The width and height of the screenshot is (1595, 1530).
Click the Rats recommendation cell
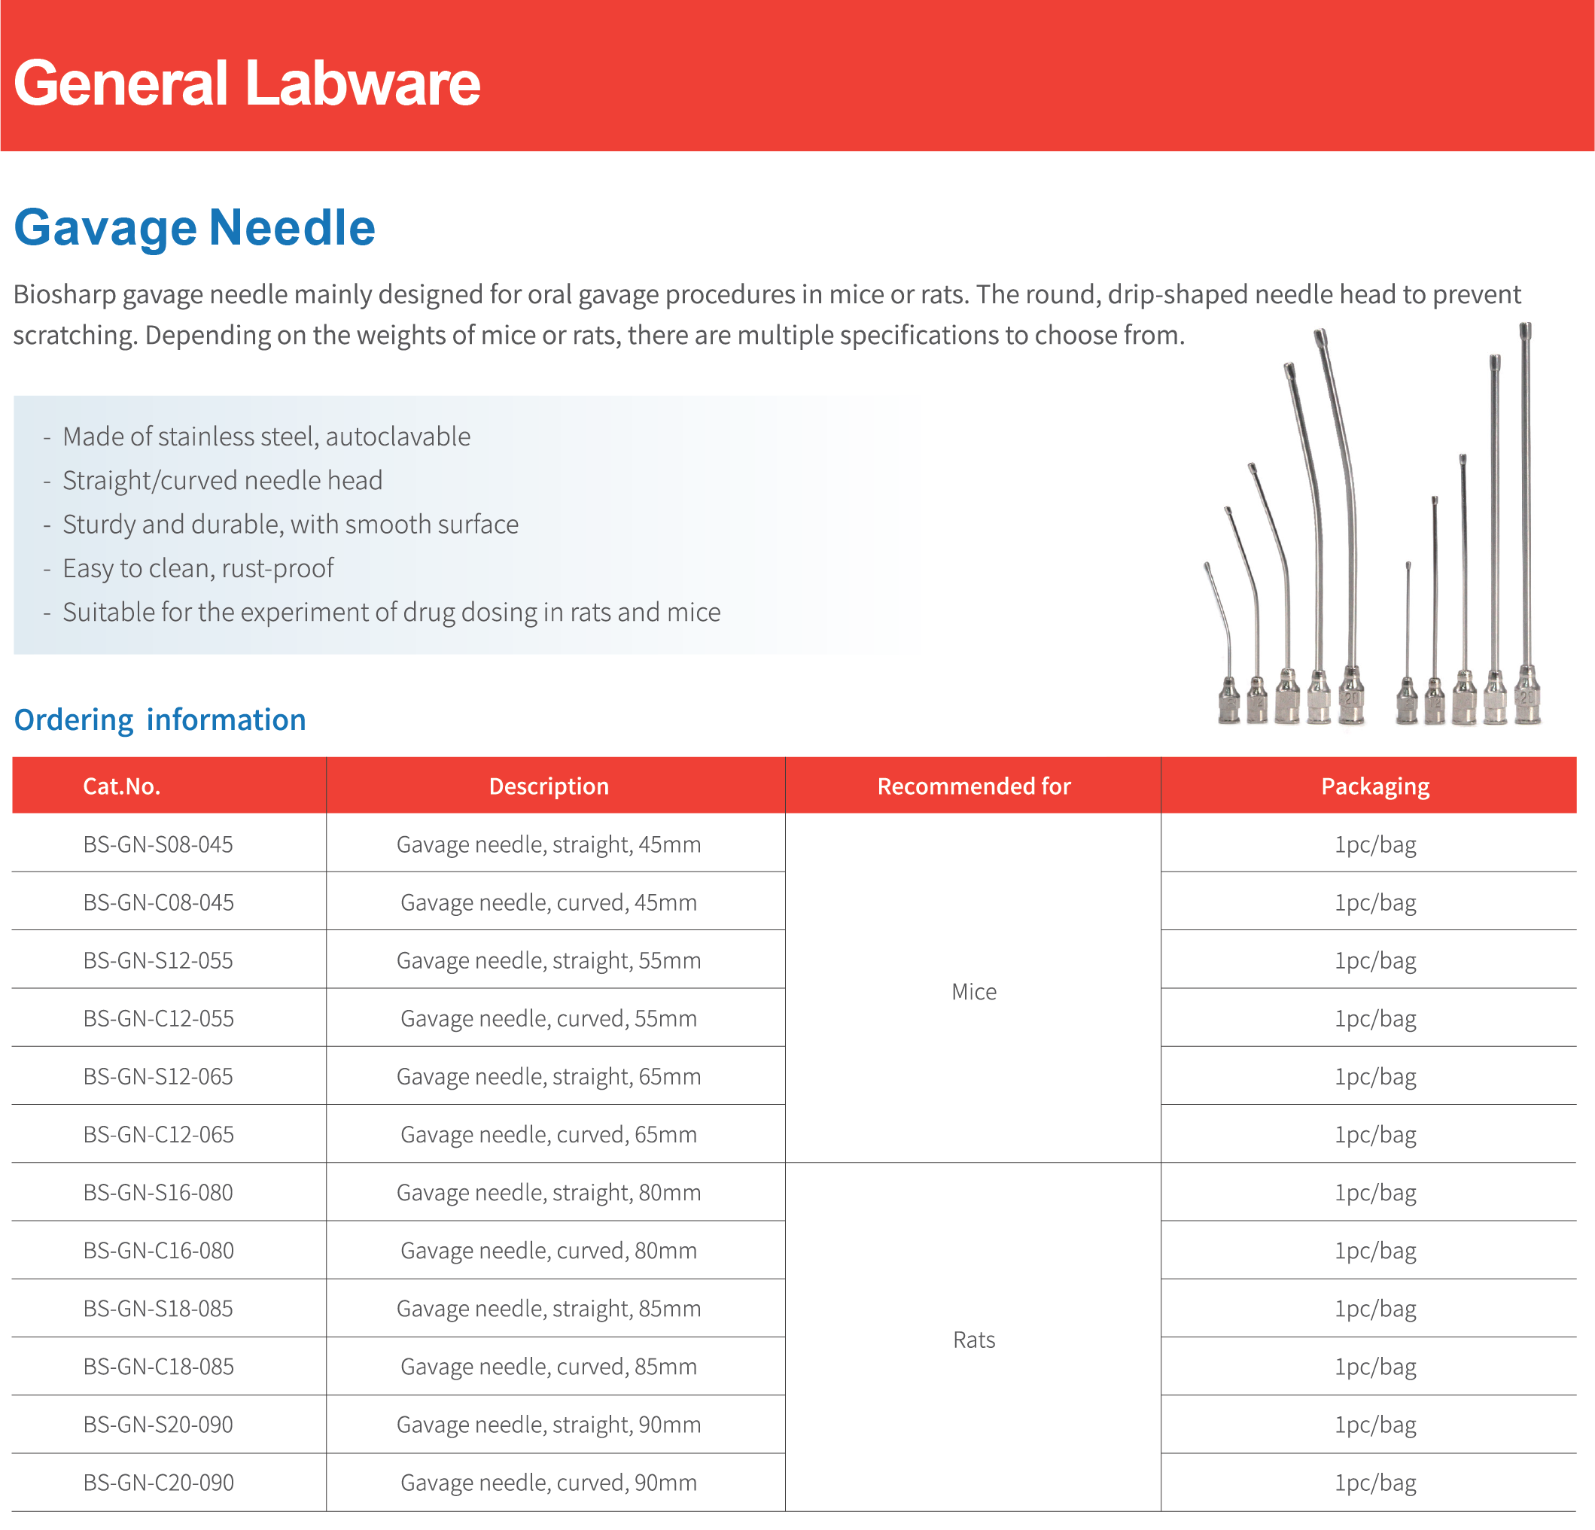tap(973, 1340)
